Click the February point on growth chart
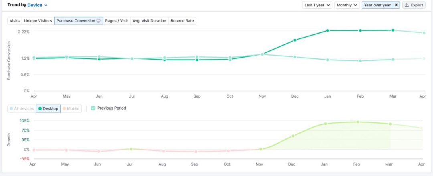Image resolution: width=433 pixels, height=176 pixels. pyautogui.click(x=358, y=122)
